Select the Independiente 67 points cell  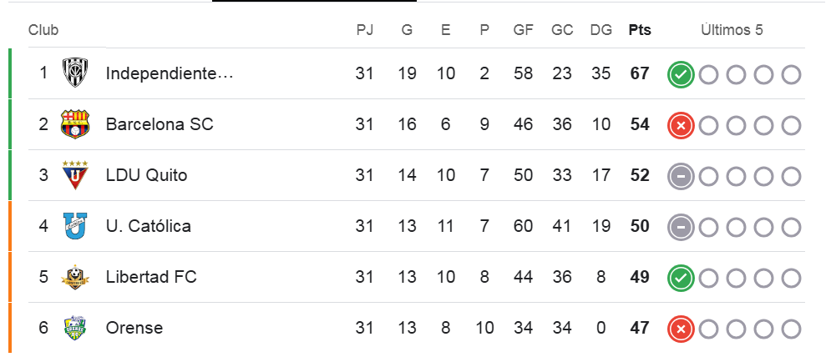point(640,73)
